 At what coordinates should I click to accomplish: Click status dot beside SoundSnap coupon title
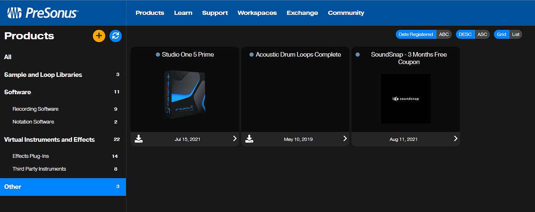coord(358,55)
